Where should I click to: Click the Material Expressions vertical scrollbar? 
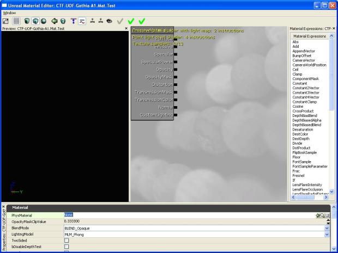pyautogui.click(x=332, y=109)
